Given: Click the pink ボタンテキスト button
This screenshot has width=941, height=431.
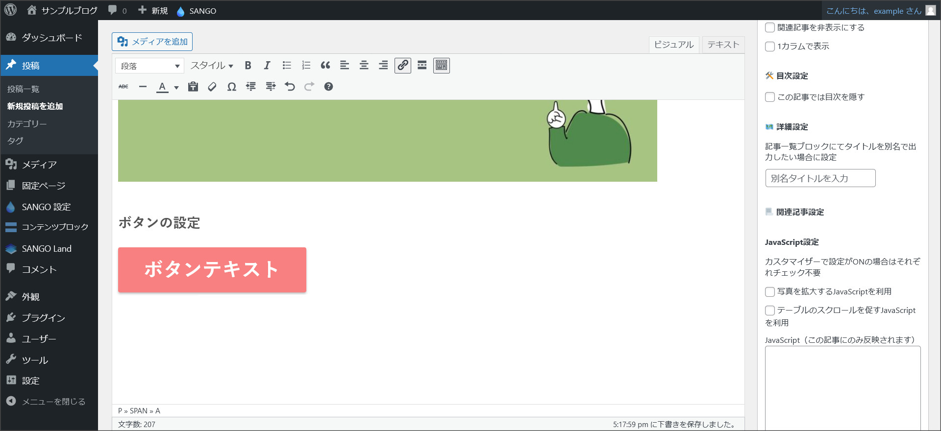Looking at the screenshot, I should click(x=212, y=270).
